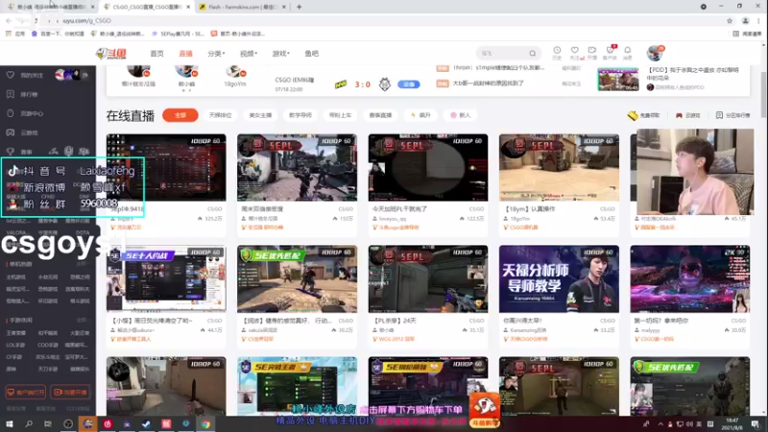Open the 【18ym】认真操作 stream thumbnail

click(x=559, y=167)
